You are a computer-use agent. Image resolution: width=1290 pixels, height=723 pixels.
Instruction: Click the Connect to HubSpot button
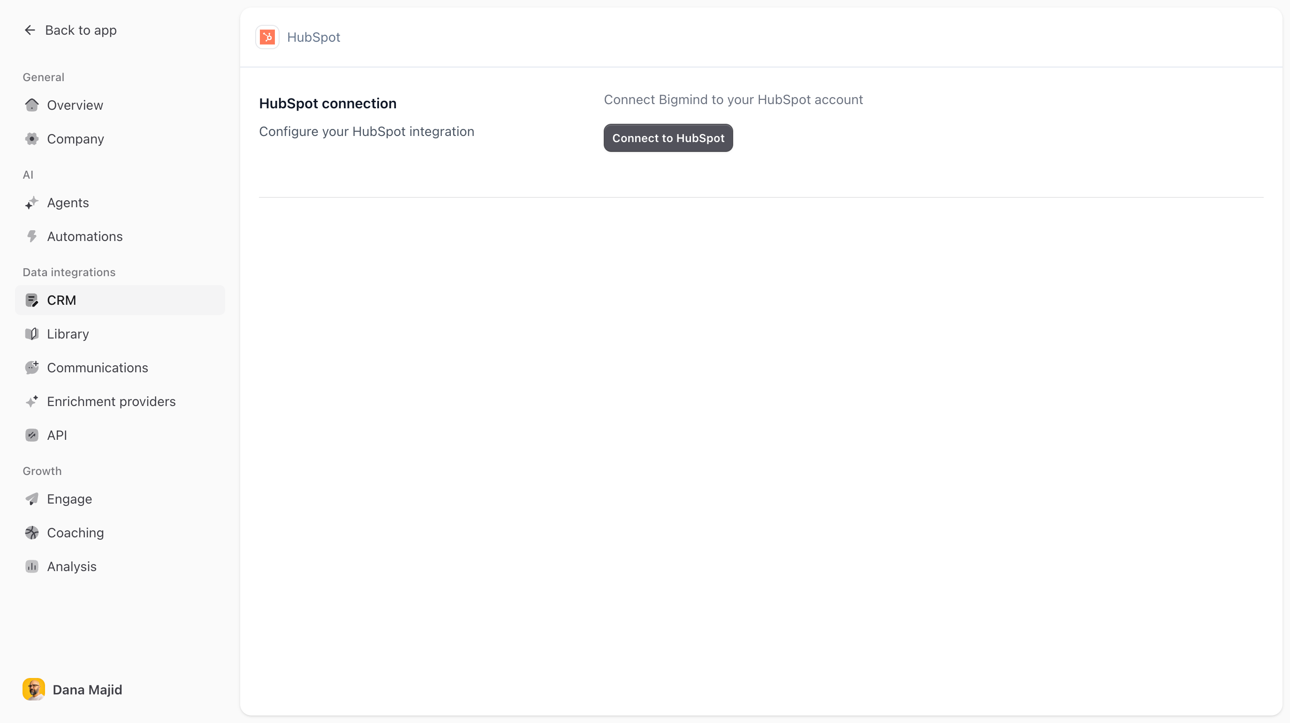click(x=668, y=138)
